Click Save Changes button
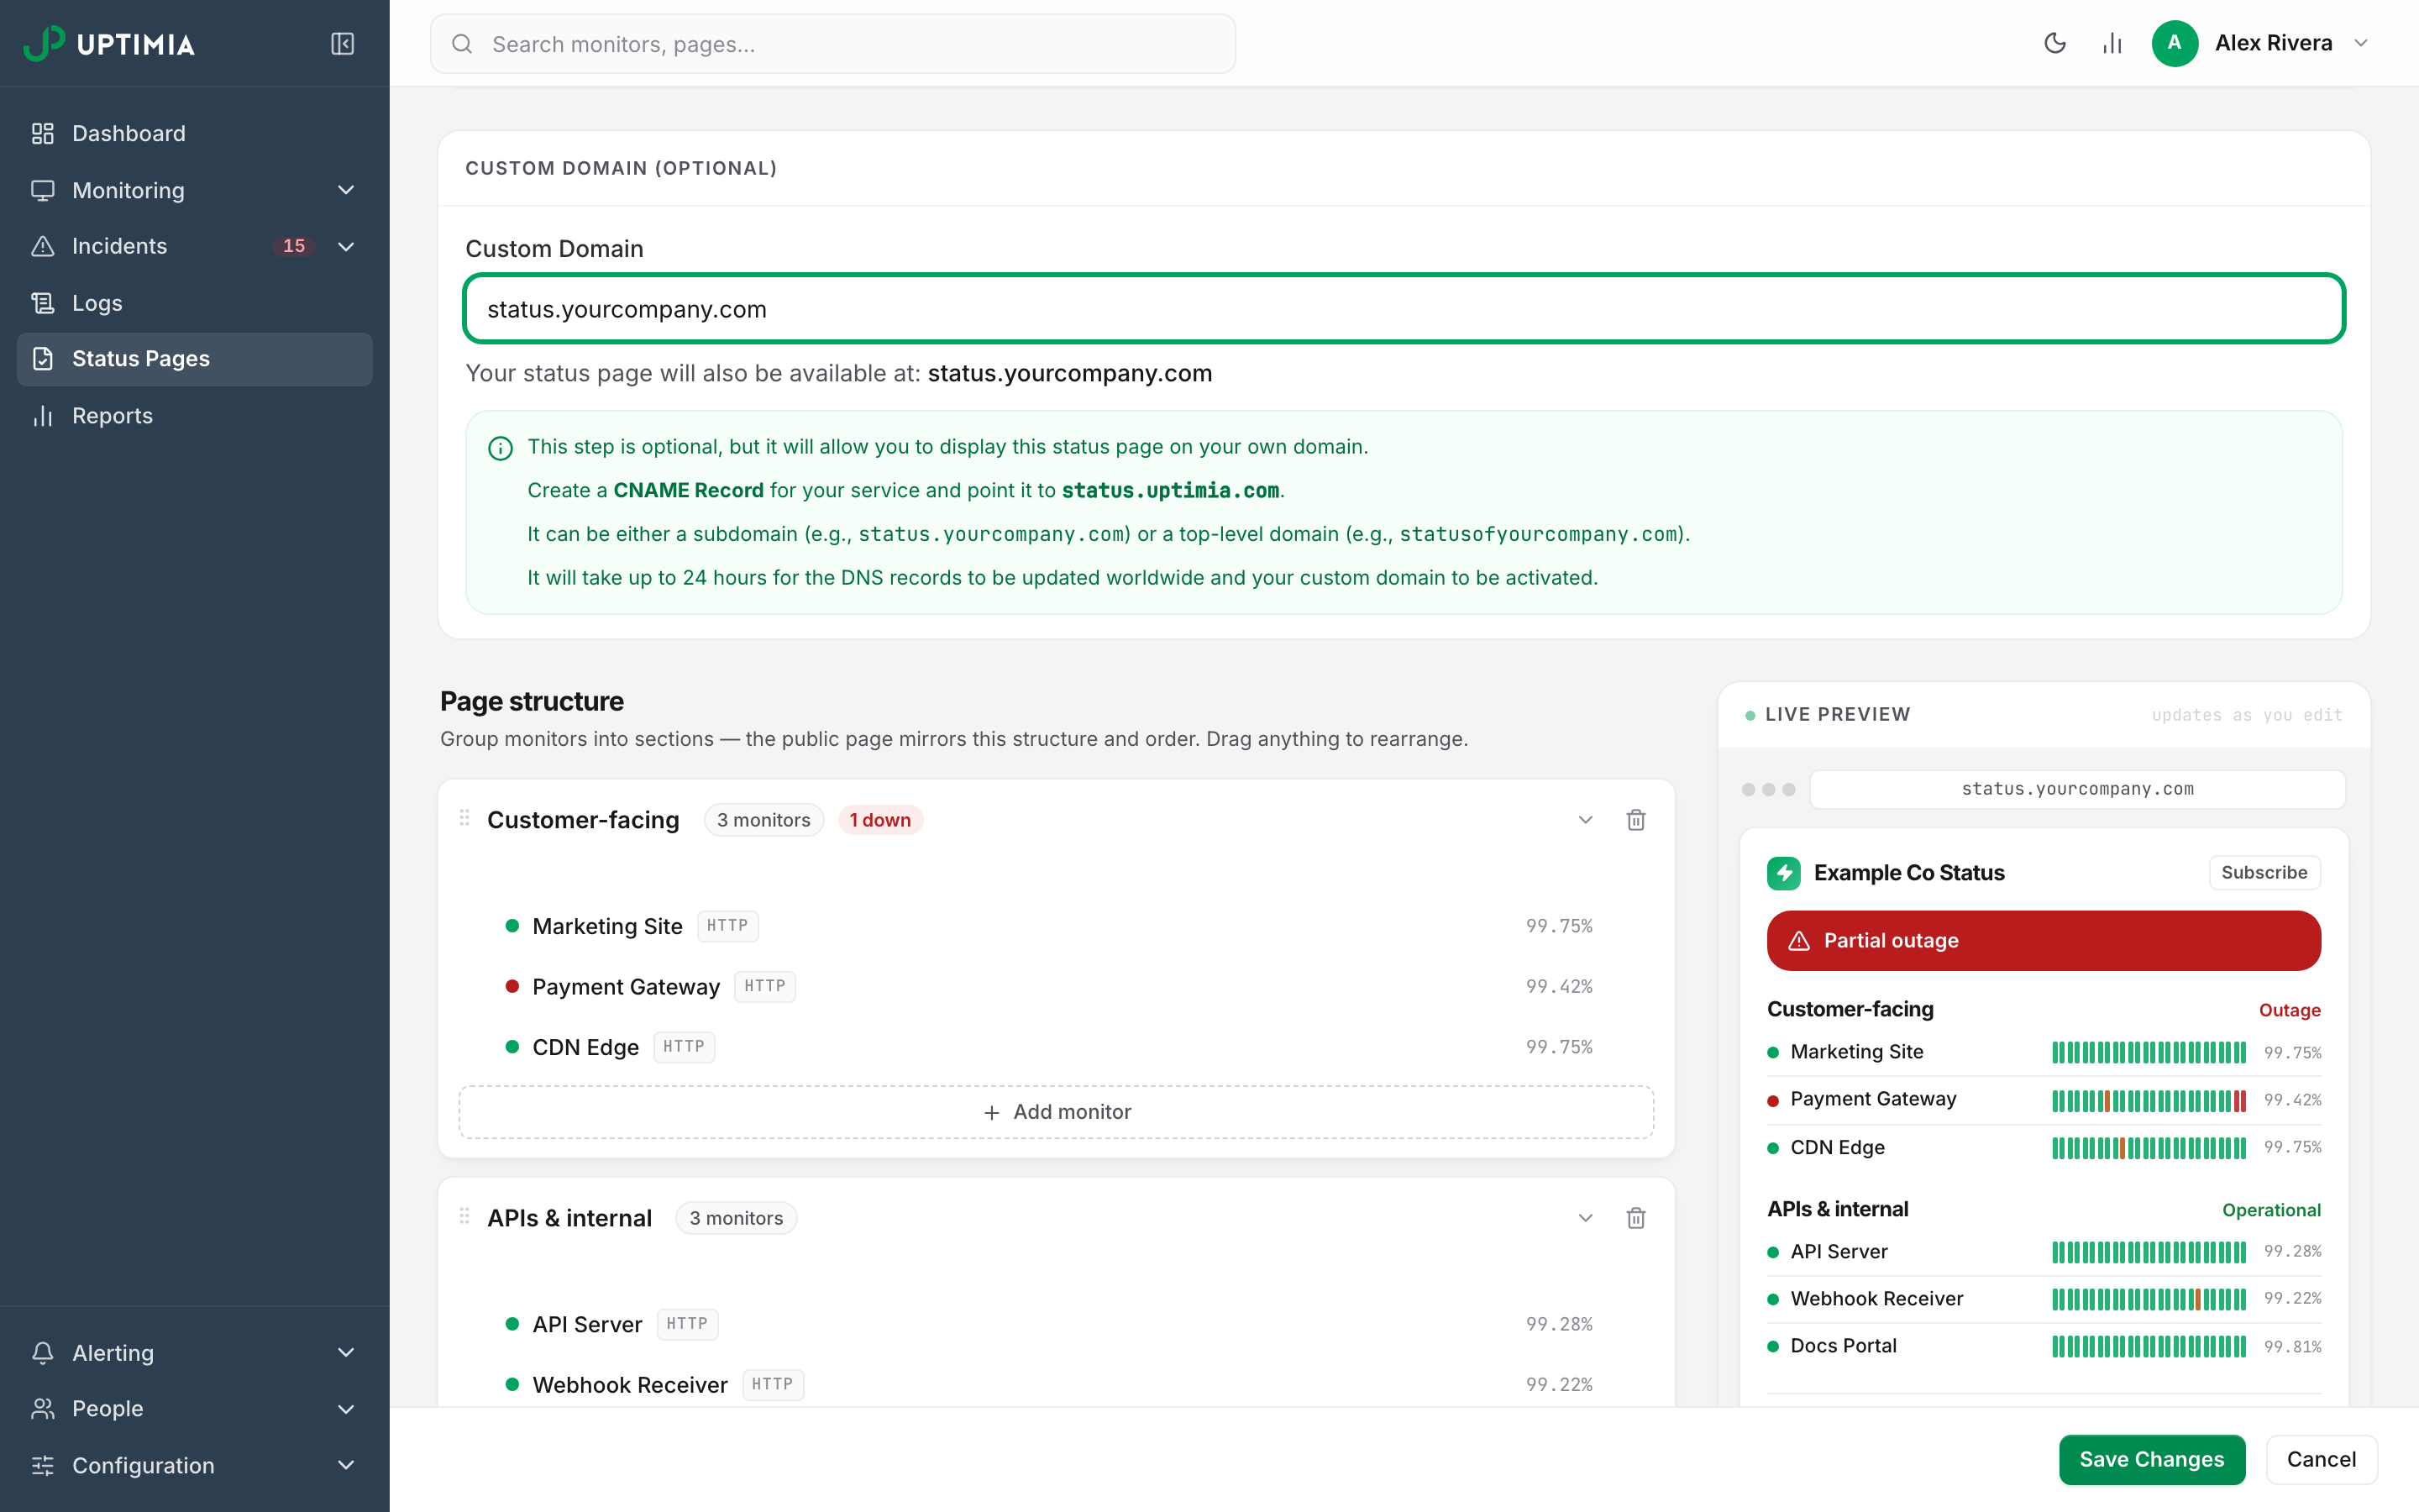Image resolution: width=2419 pixels, height=1512 pixels. click(2151, 1460)
